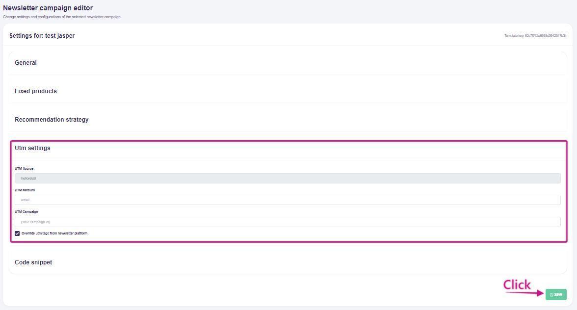Expand the General section
Image resolution: width=577 pixels, height=310 pixels.
click(x=26, y=63)
